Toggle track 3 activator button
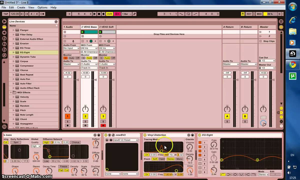The height and width of the screenshot is (180, 300). pyautogui.click(x=103, y=116)
